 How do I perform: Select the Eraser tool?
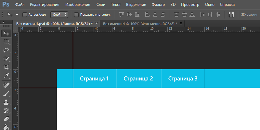(6, 119)
